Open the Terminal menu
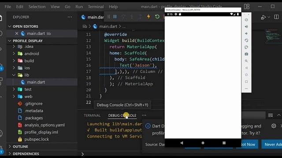 96,7
